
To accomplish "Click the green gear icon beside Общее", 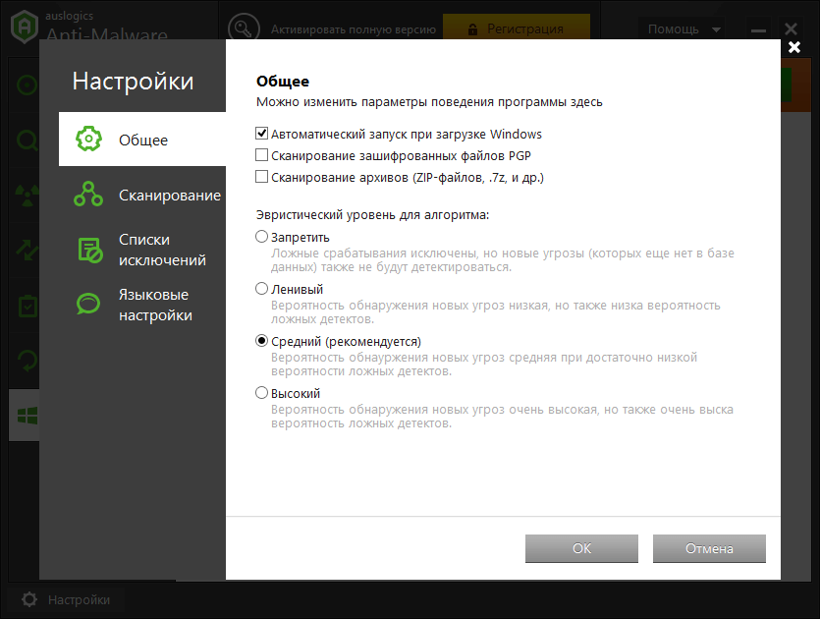I will click(x=88, y=139).
